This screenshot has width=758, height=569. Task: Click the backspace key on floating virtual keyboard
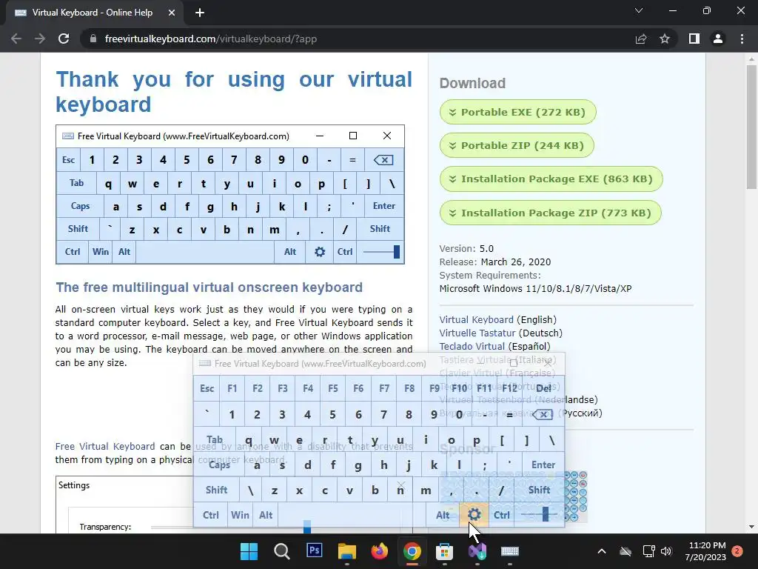click(x=543, y=415)
